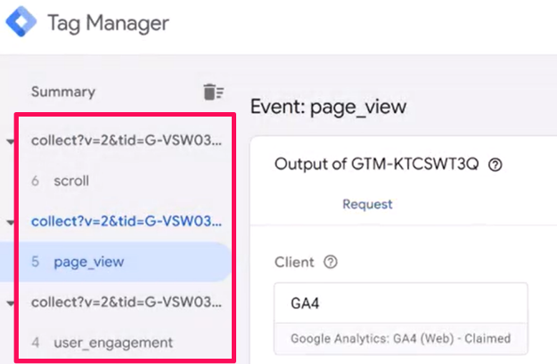Open the topmost collect?v=2 request entry

127,141
